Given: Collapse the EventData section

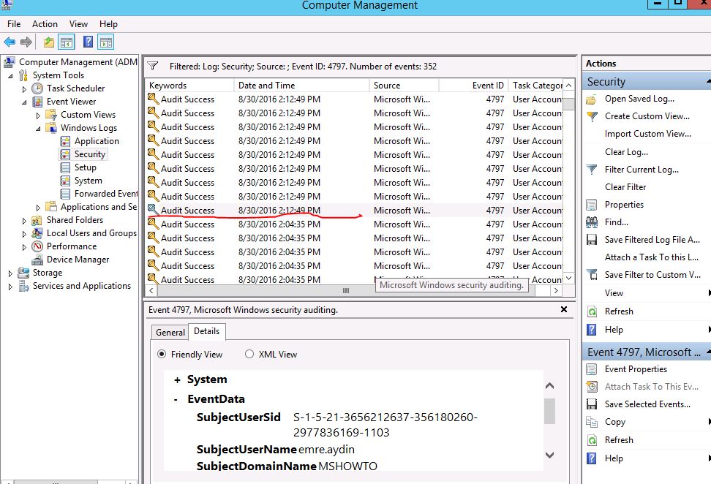Looking at the screenshot, I should point(176,400).
